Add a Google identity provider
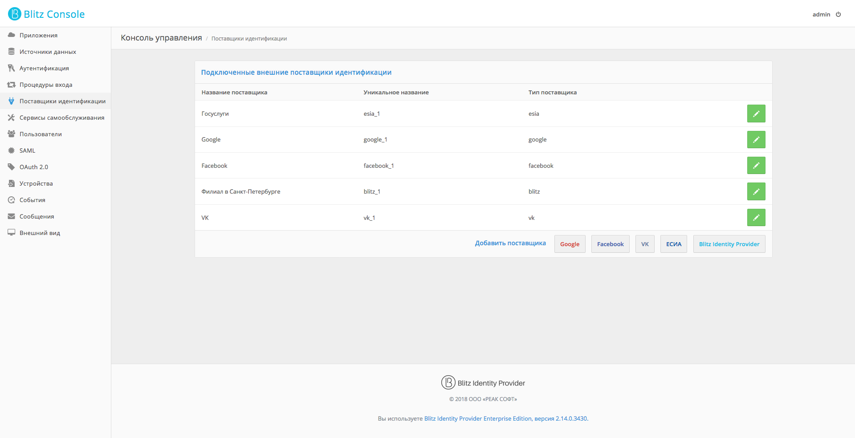The height and width of the screenshot is (438, 855). pyautogui.click(x=570, y=244)
